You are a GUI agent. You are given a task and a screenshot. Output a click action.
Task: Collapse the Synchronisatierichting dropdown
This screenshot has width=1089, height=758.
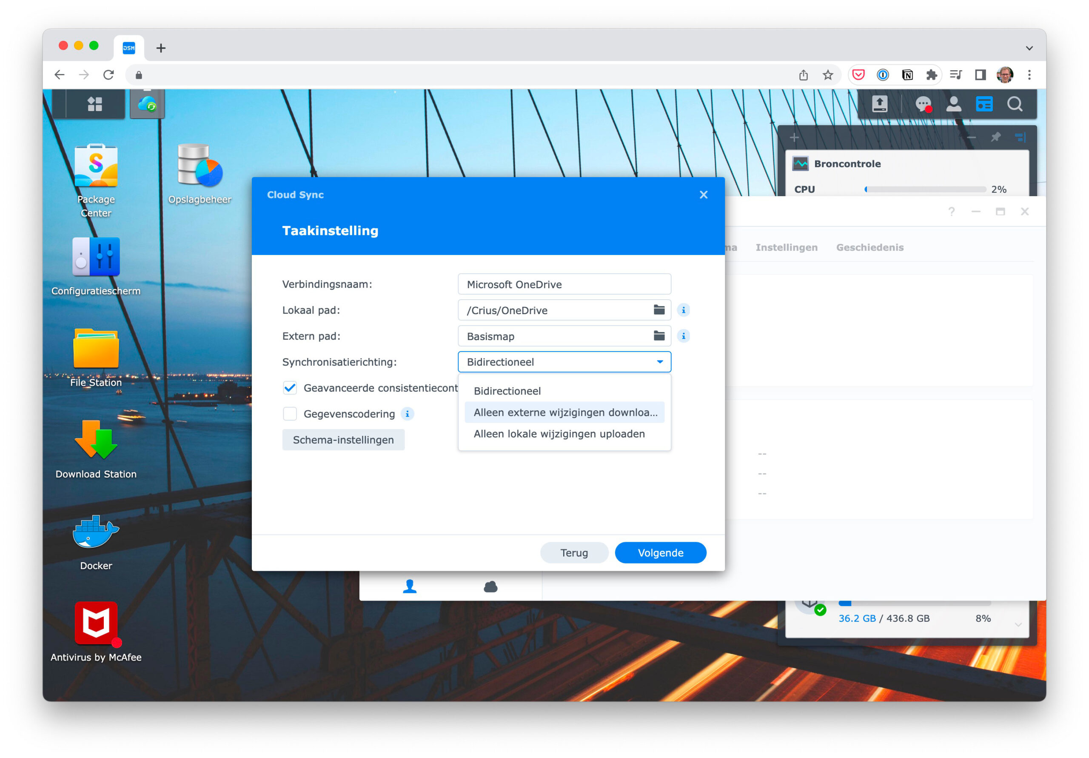pos(660,362)
